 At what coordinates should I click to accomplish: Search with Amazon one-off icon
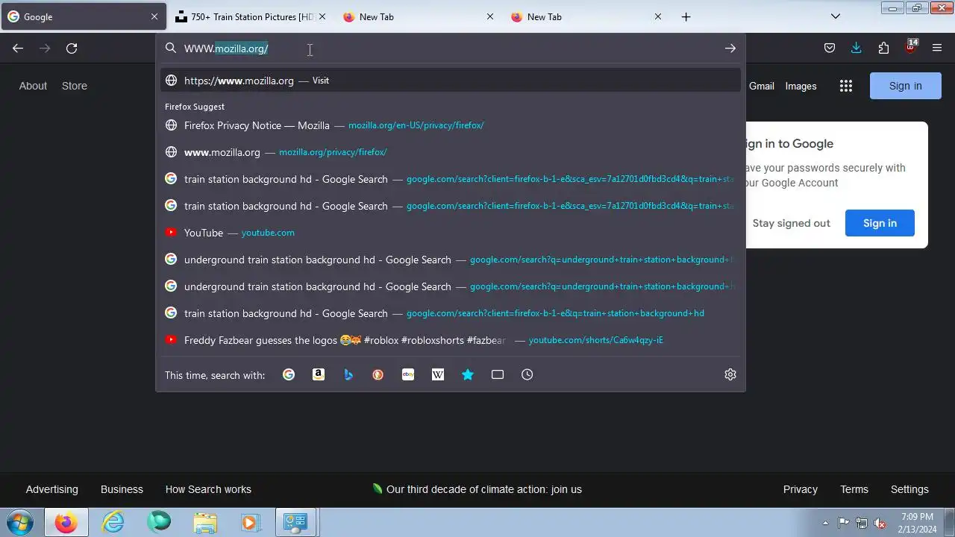[319, 374]
